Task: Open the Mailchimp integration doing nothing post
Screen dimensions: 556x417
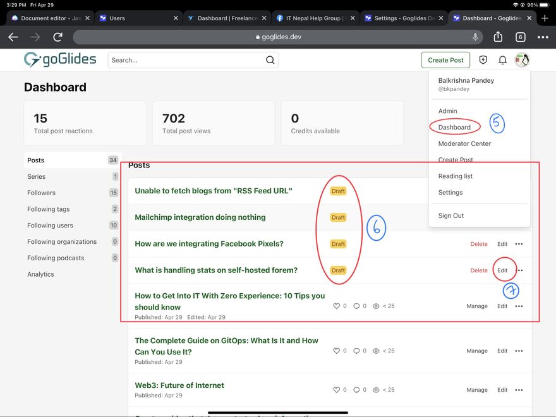Action: coord(200,217)
